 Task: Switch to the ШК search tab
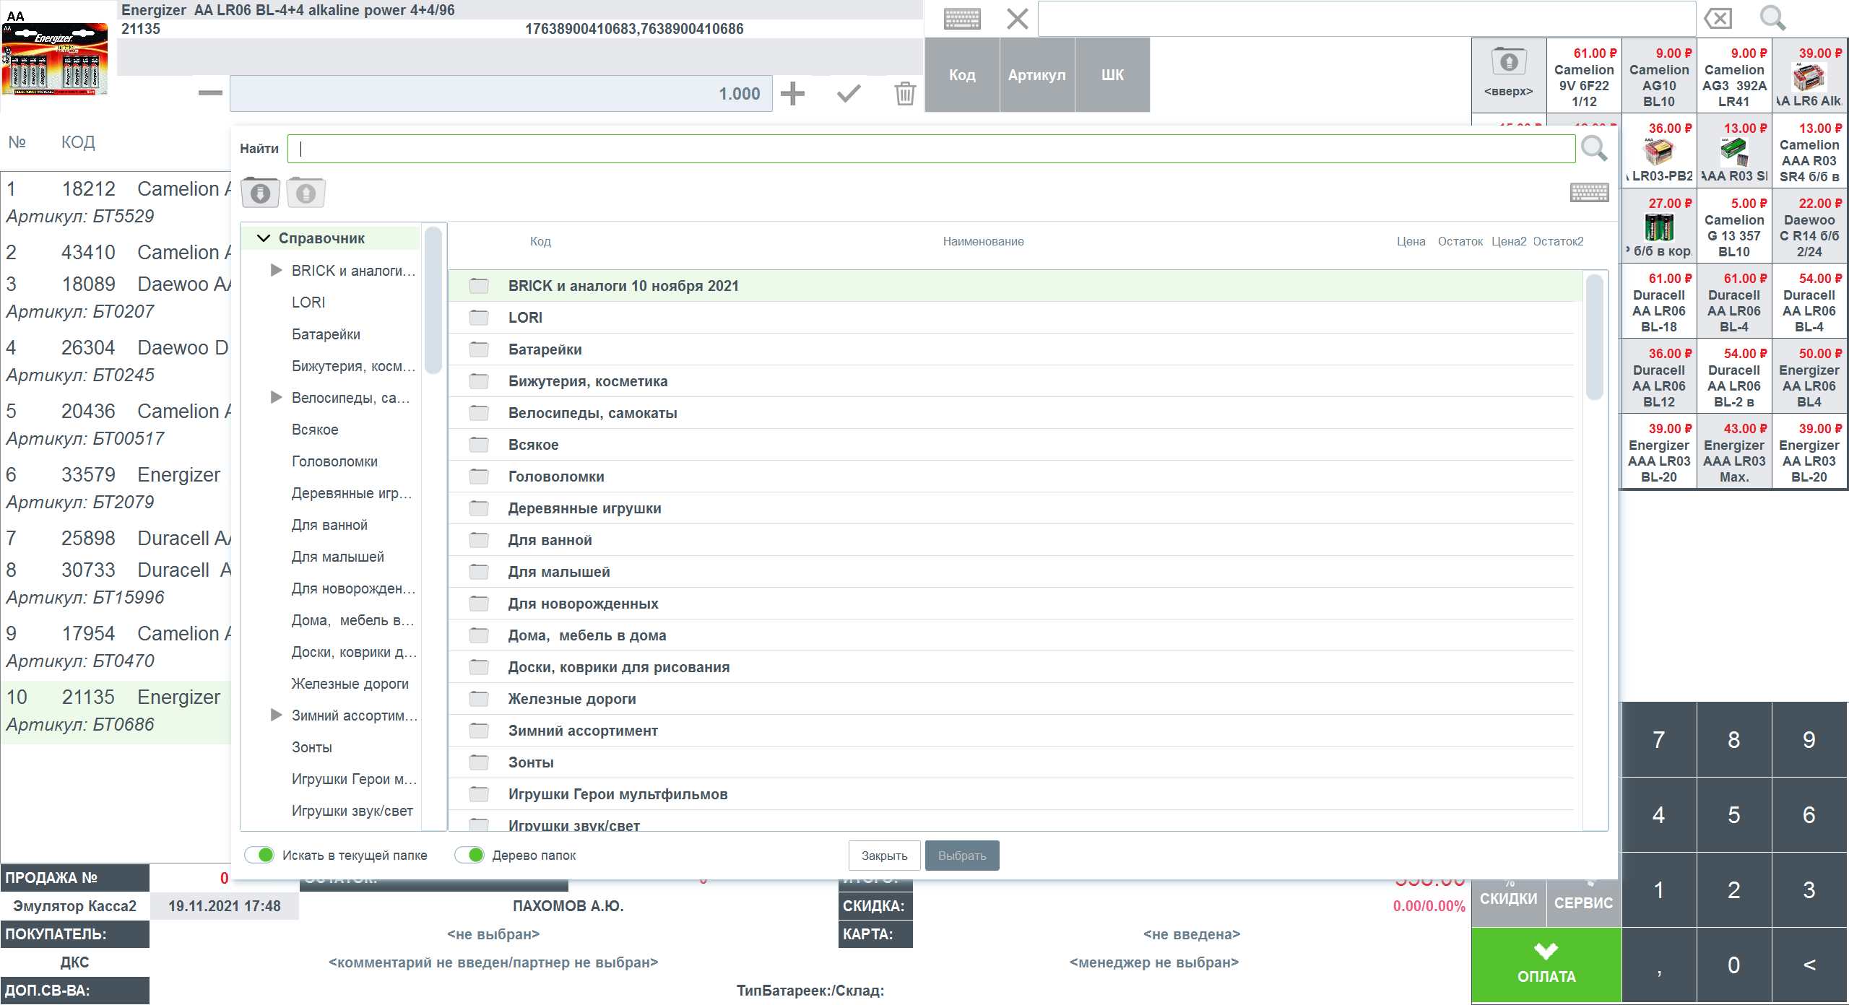point(1112,75)
